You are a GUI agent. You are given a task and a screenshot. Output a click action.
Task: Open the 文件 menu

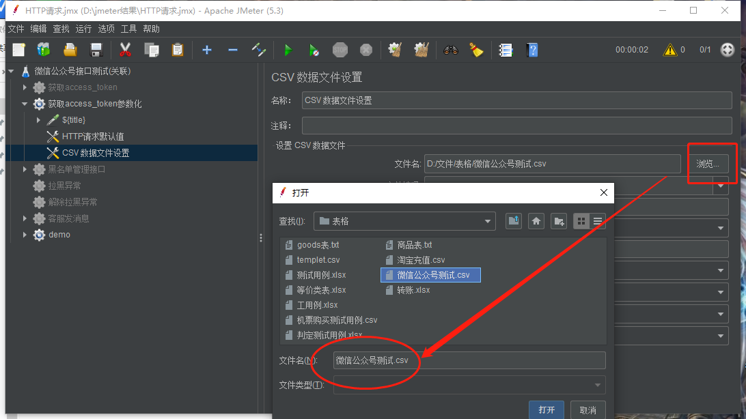pos(16,29)
